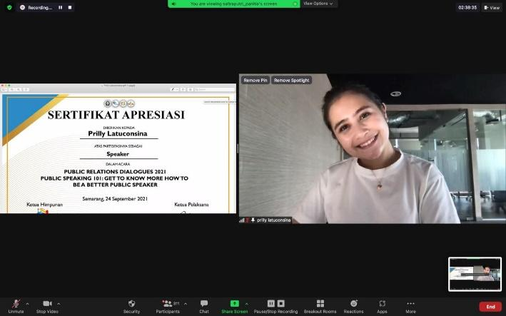This screenshot has width=506, height=316.
Task: Open the Participants panel
Action: (167, 304)
